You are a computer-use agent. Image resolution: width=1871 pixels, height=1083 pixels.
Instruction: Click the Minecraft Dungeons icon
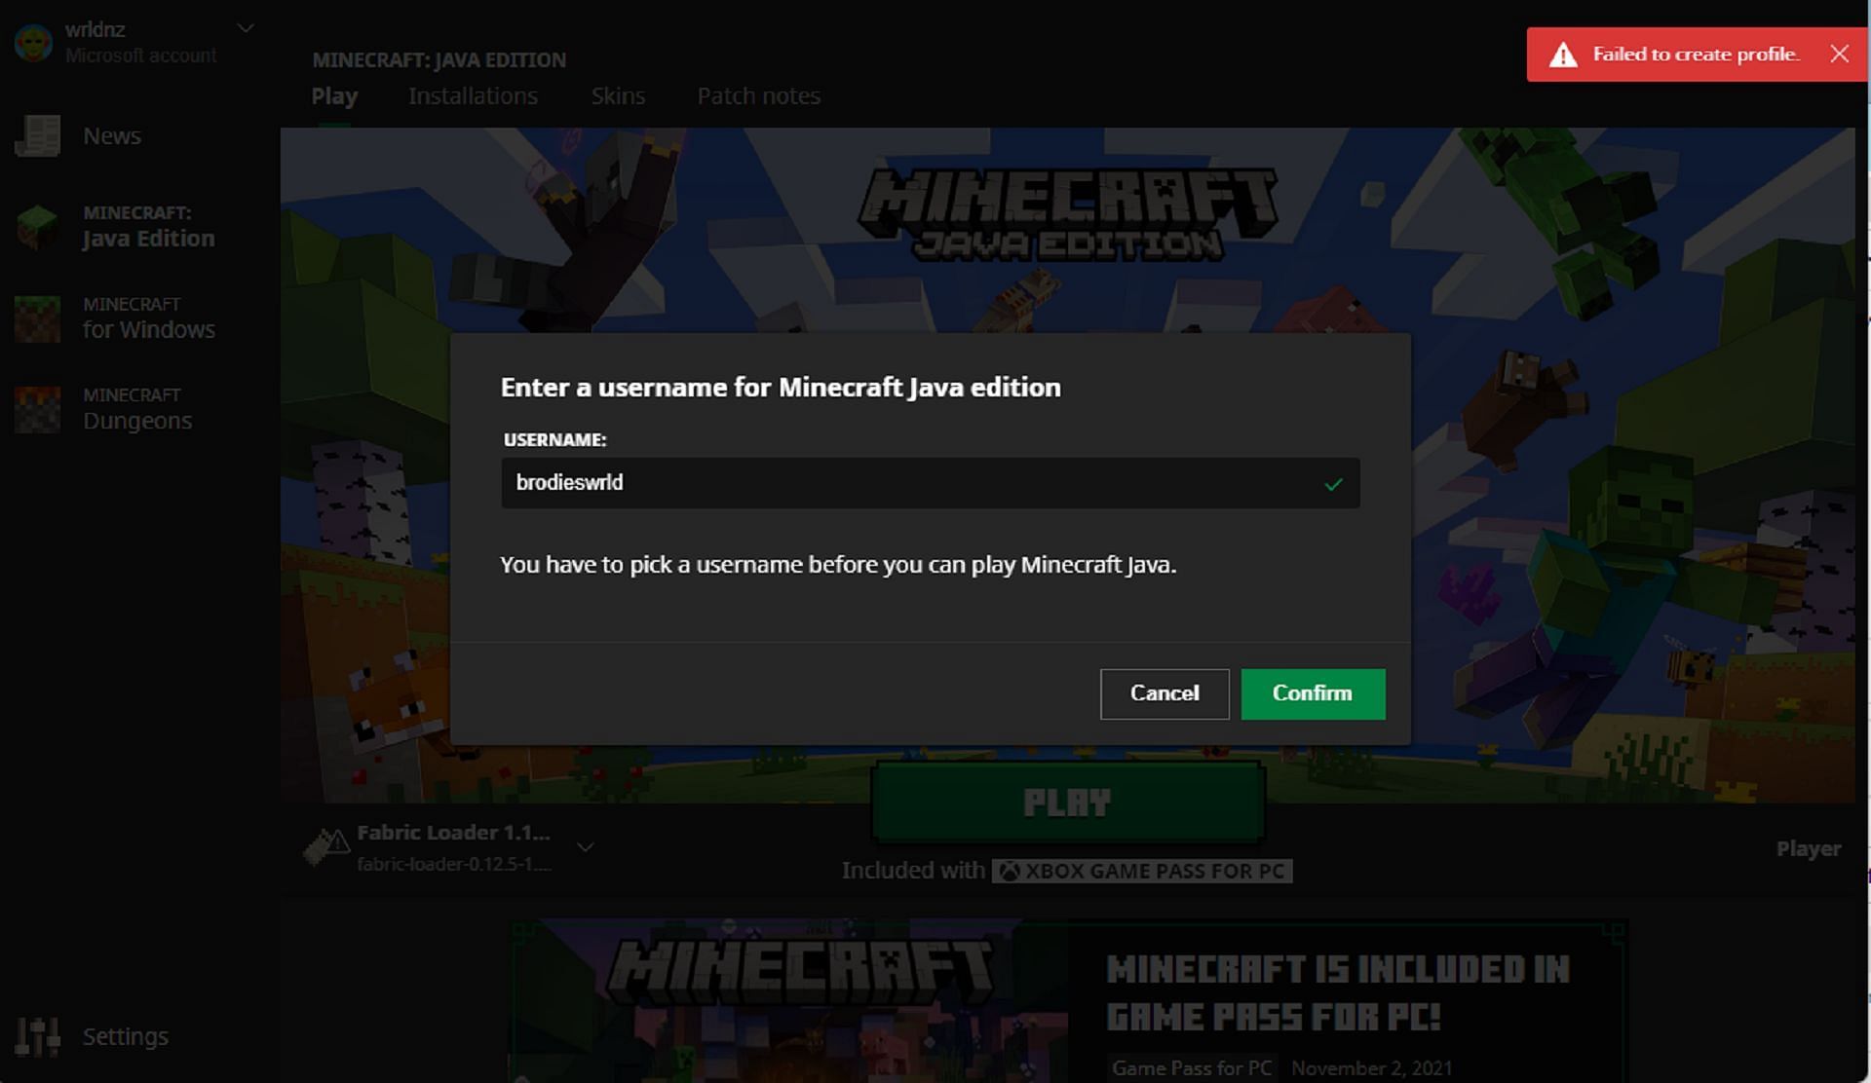pos(37,406)
